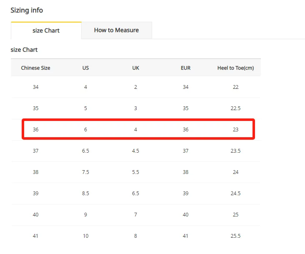Select the 22.5 cm heel-to-toe cell
The width and height of the screenshot is (305, 254).
[x=235, y=108]
